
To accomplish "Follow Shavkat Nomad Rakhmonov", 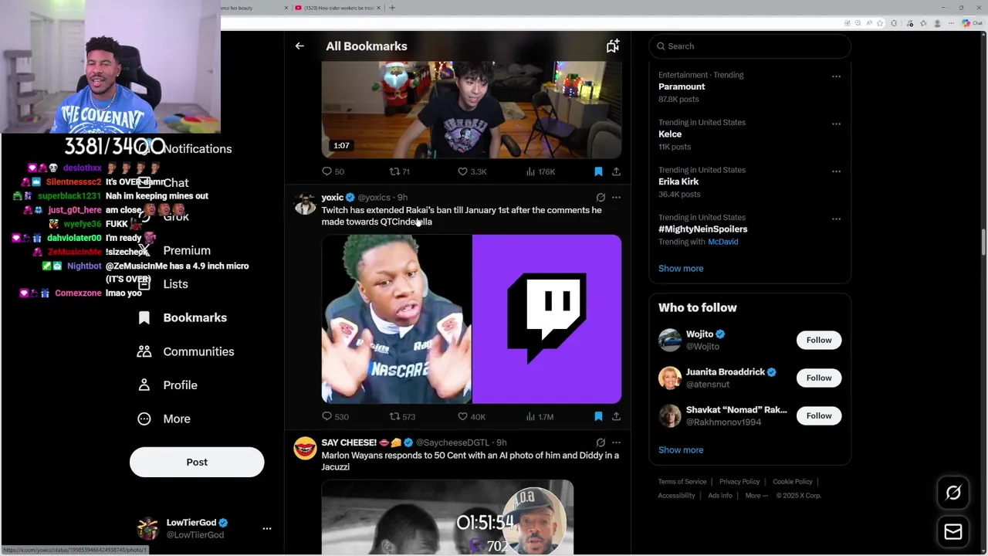I will point(819,415).
